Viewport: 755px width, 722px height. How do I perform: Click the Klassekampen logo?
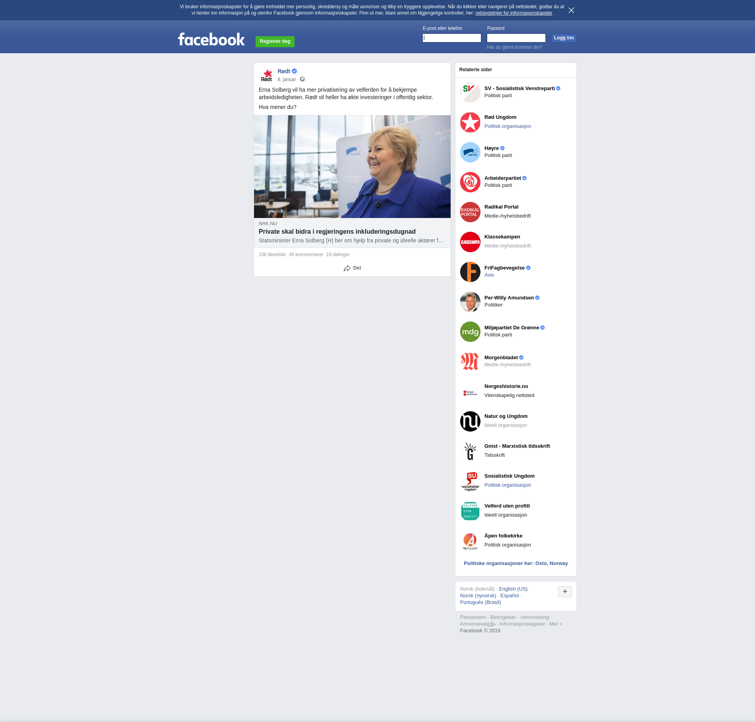click(x=470, y=242)
